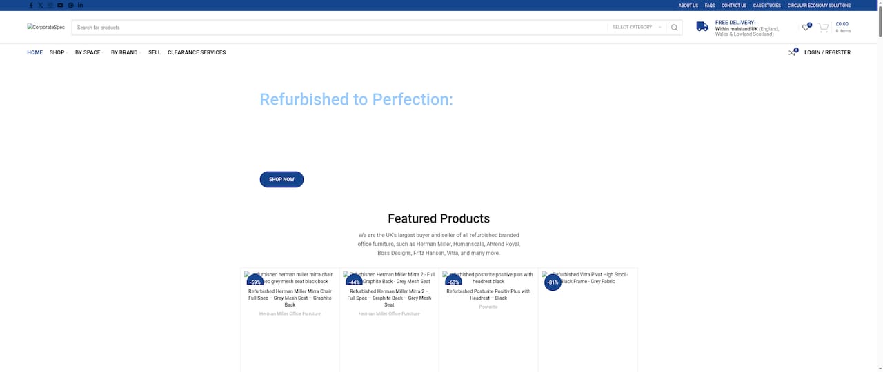883x372 pixels.
Task: Focus the Search for products field
Action: pos(341,28)
